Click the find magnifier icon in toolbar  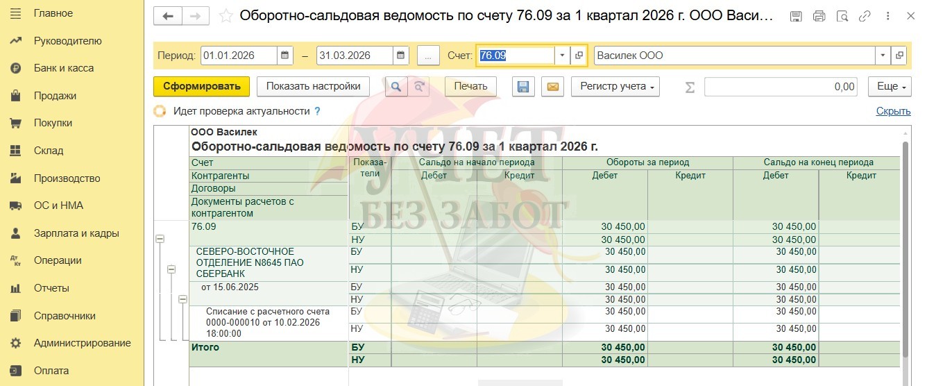(x=396, y=87)
